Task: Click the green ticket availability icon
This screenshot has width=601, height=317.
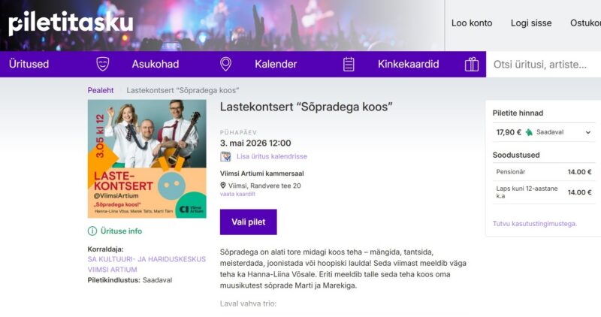Action: coord(529,132)
